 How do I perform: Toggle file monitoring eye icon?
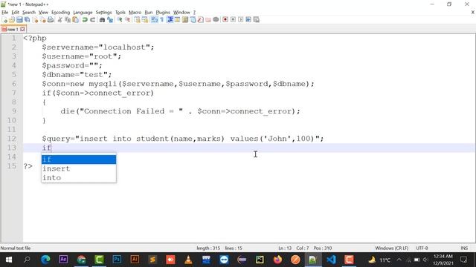point(216,20)
